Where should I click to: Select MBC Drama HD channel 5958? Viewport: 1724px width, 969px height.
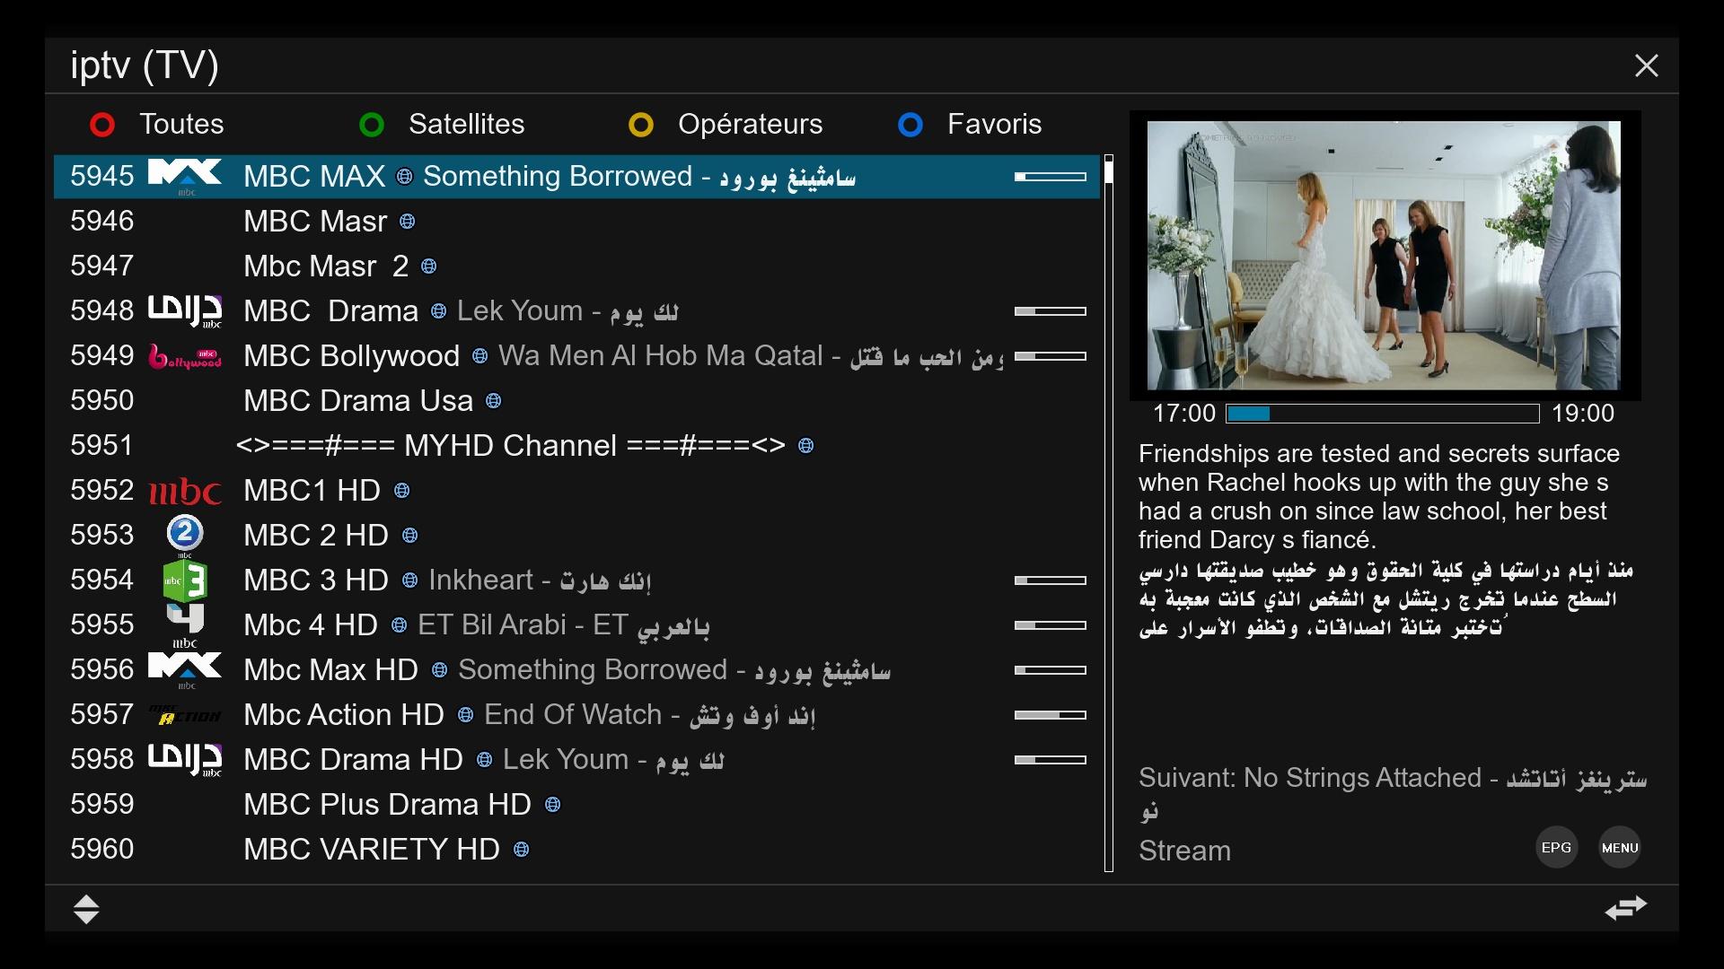coord(576,759)
